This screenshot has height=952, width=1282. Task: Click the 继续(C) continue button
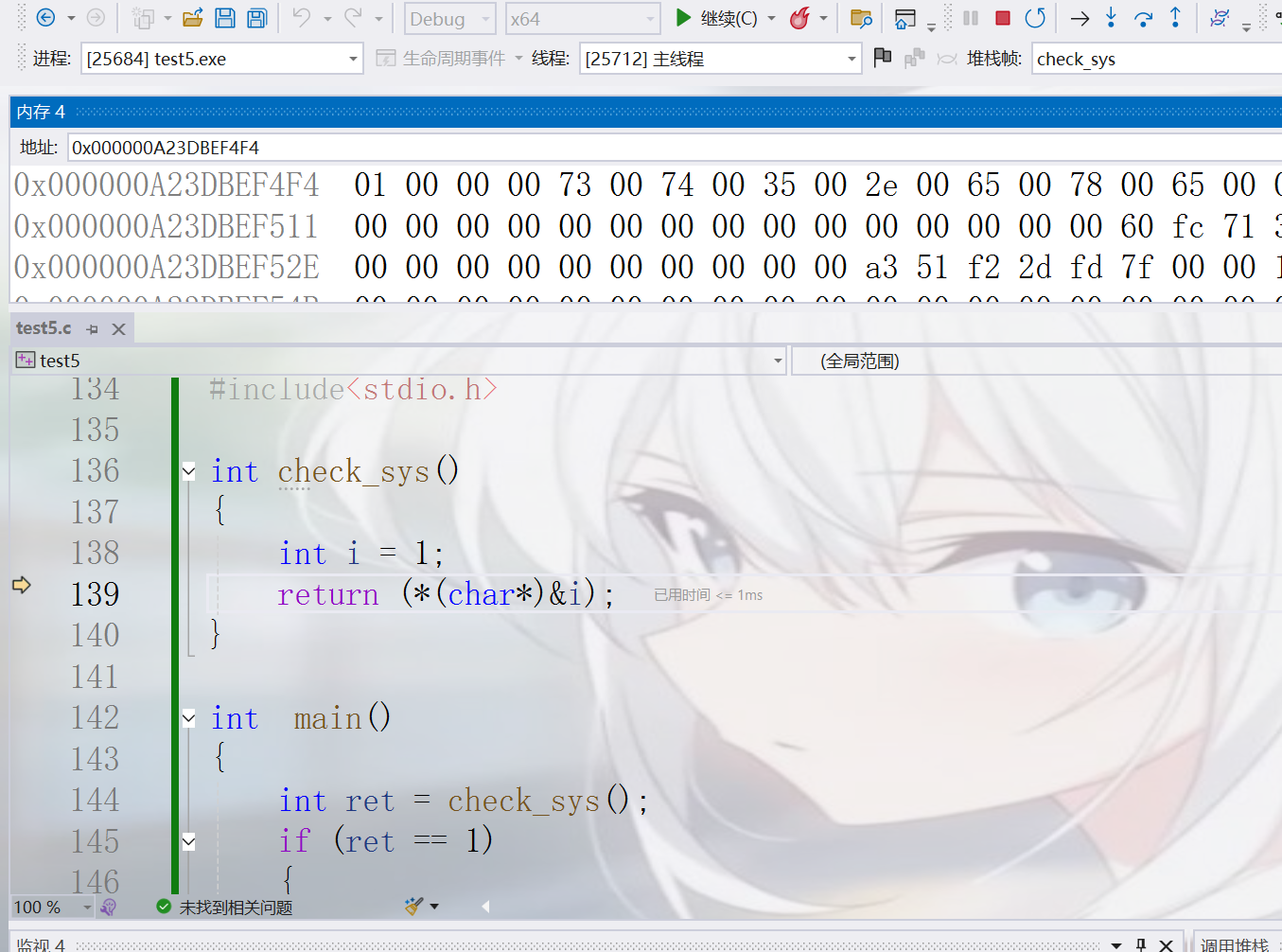tap(716, 18)
